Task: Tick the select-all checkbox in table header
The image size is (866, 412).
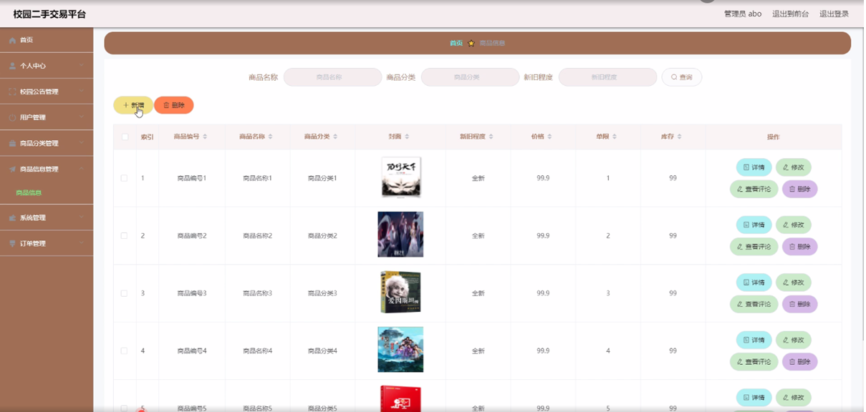Action: [125, 137]
